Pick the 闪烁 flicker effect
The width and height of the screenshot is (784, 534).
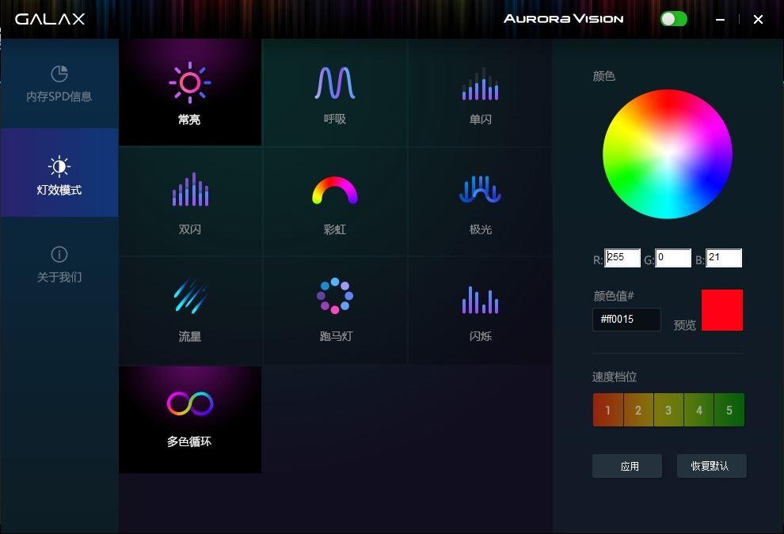click(x=480, y=310)
